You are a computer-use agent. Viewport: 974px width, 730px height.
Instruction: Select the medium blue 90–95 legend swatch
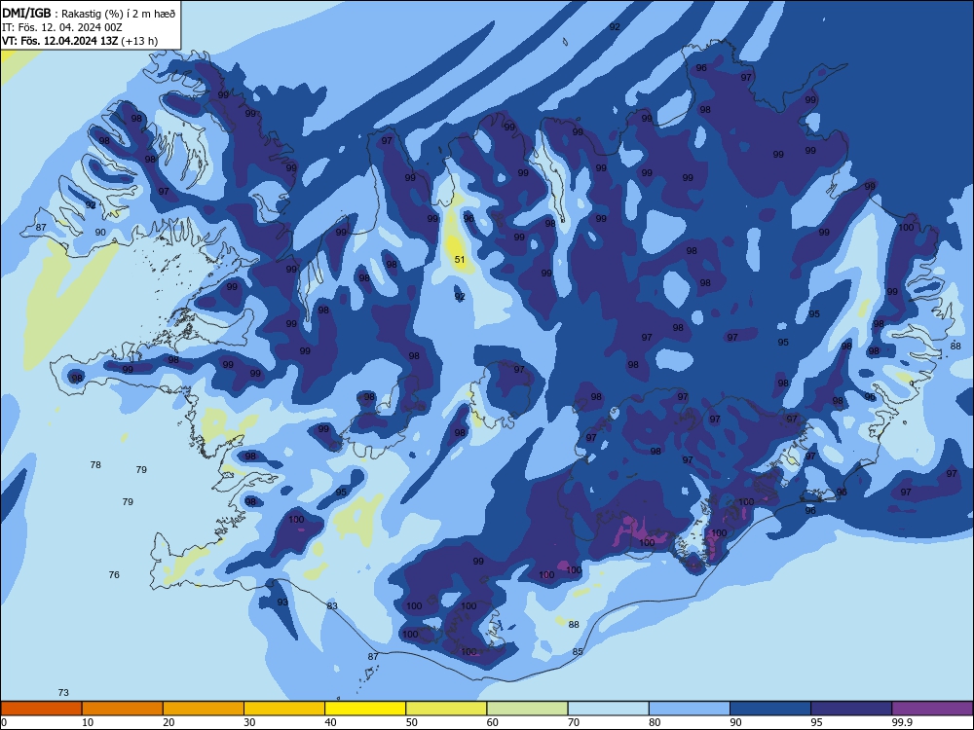pos(770,709)
